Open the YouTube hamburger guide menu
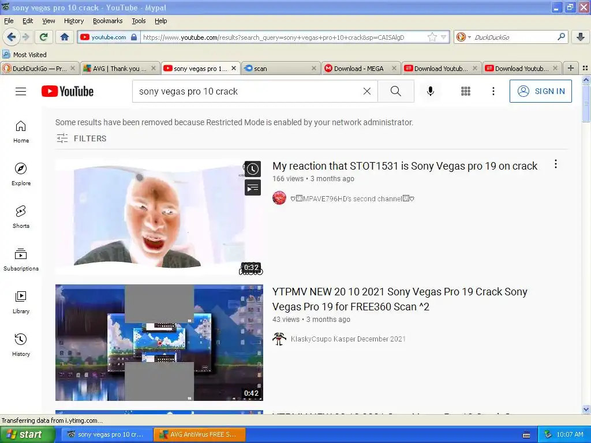Viewport: 591px width, 443px height. 21,91
